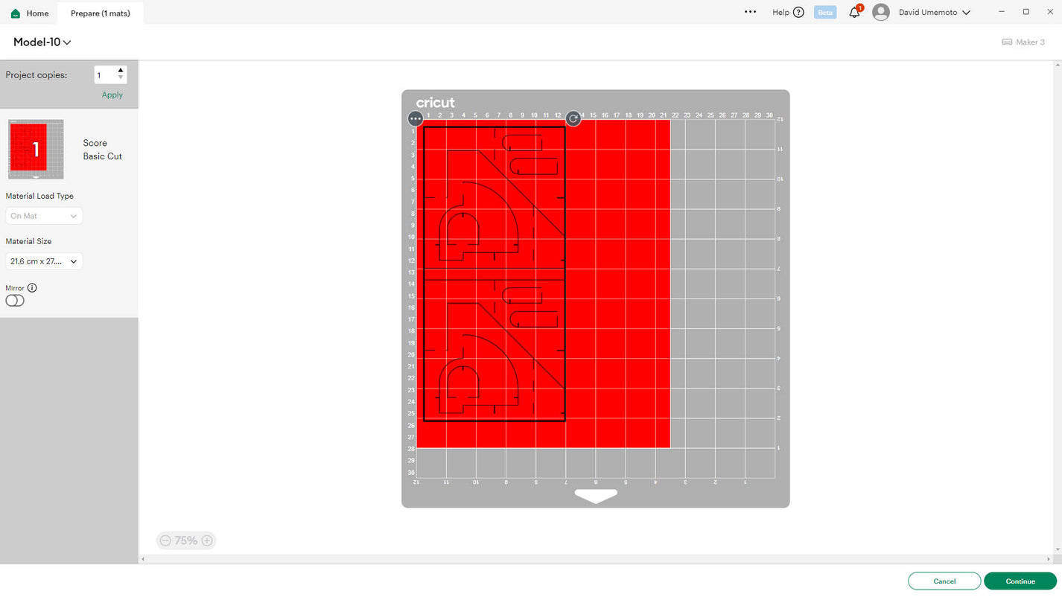
Task: Click the zoom in plus icon
Action: click(x=207, y=541)
